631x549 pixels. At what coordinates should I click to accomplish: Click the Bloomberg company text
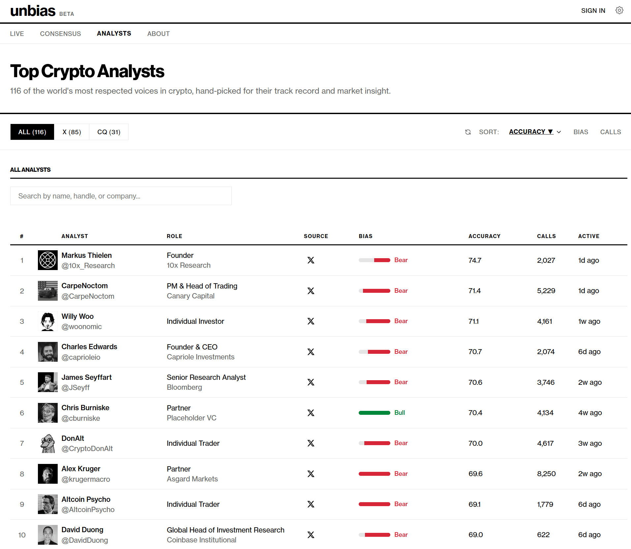pos(184,387)
